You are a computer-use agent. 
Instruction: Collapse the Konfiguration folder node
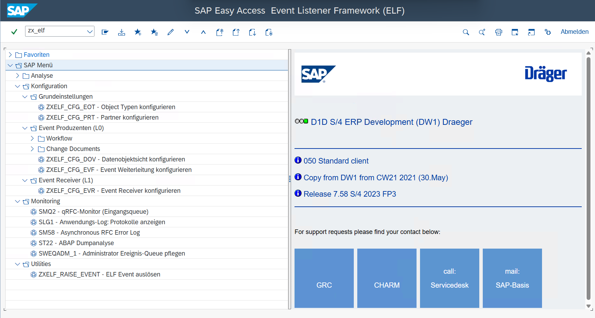pyautogui.click(x=17, y=86)
